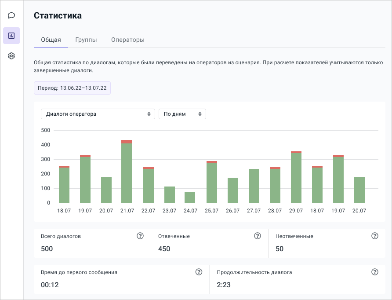This screenshot has height=300, width=392.
Task: Switch to the Группы tab
Action: point(86,40)
